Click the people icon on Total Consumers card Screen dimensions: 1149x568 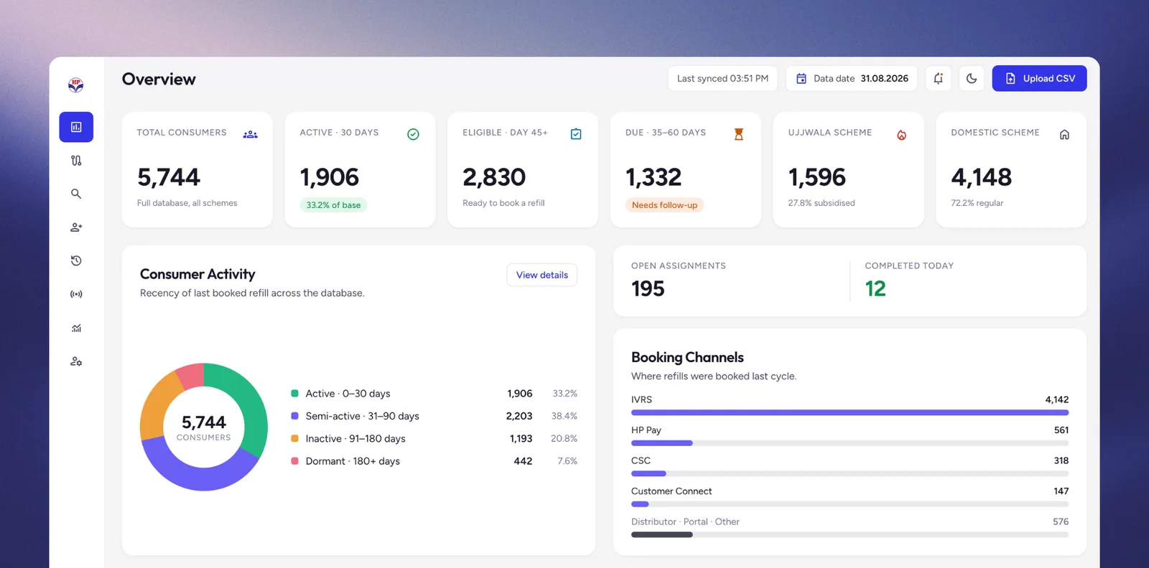pos(250,134)
